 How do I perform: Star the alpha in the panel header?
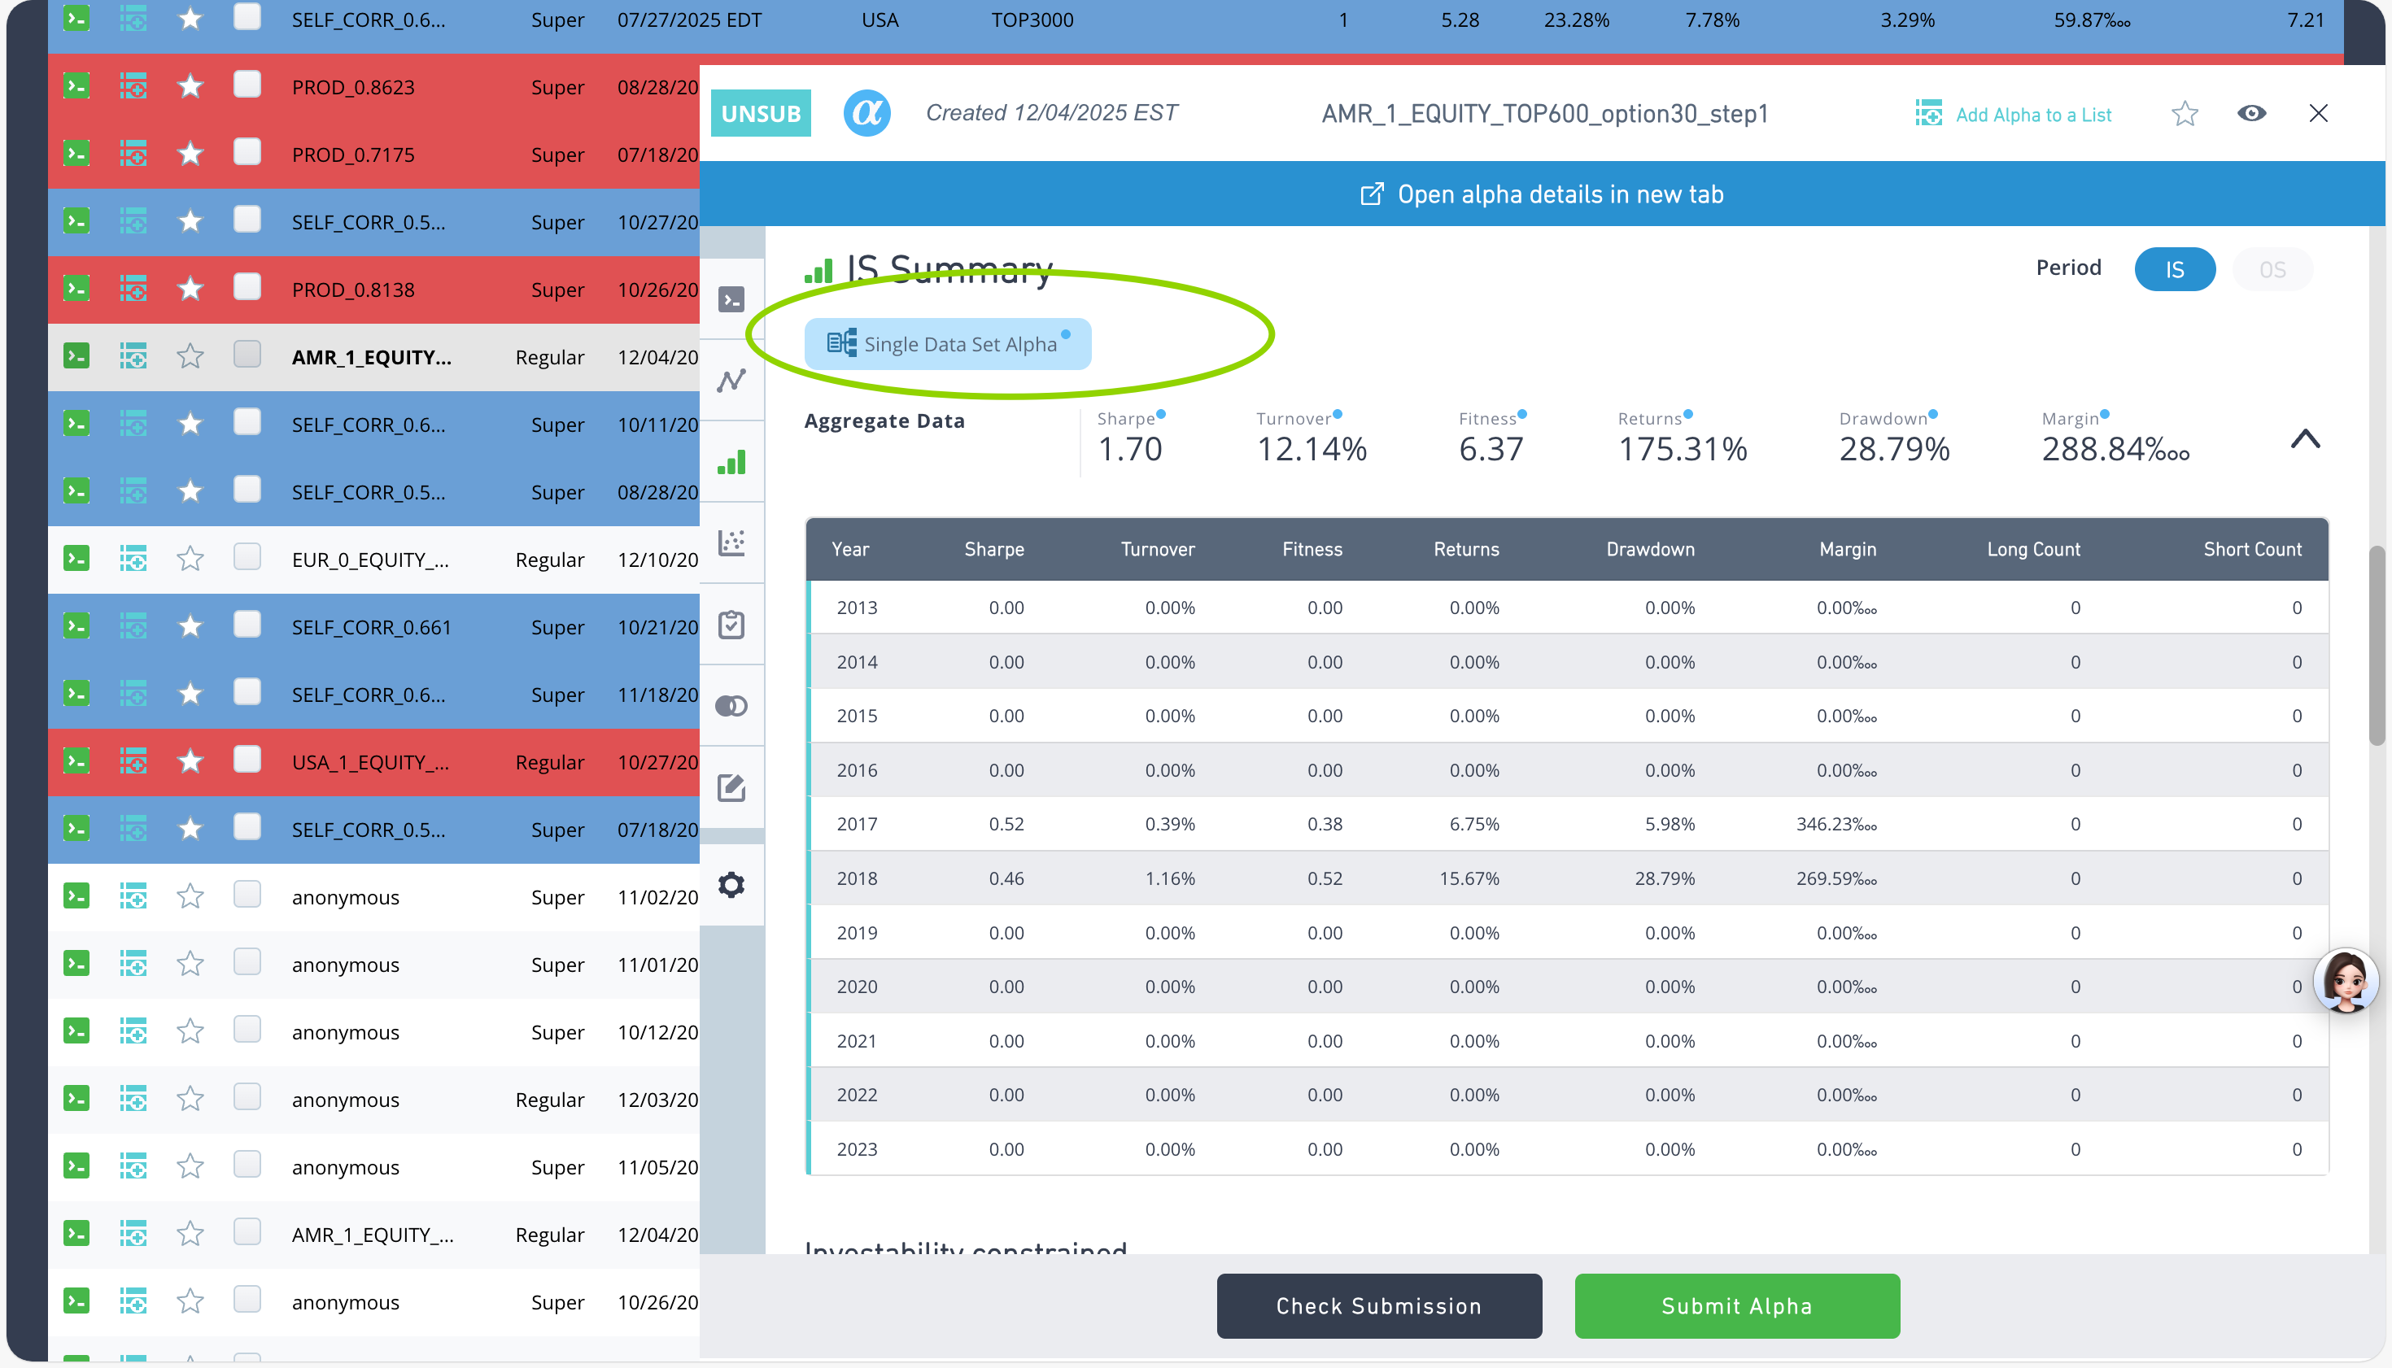tap(2185, 114)
